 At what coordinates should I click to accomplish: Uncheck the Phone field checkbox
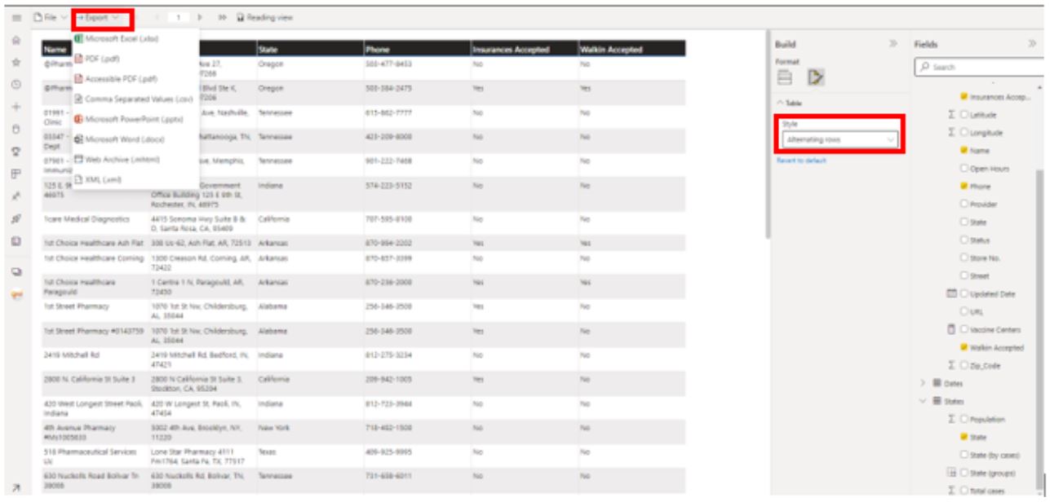click(x=965, y=187)
